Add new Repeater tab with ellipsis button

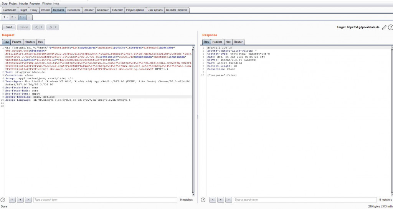pos(29,17)
